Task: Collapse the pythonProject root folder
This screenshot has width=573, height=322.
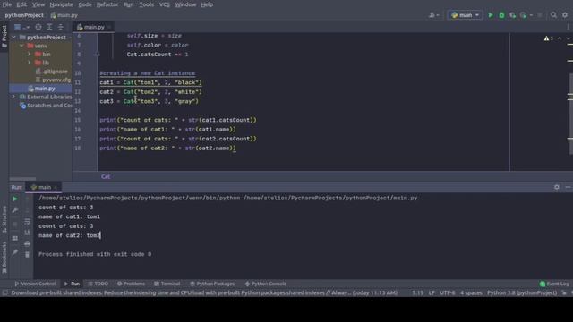Action: pyautogui.click(x=14, y=38)
